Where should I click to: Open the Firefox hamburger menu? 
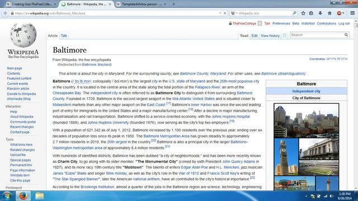[352, 13]
